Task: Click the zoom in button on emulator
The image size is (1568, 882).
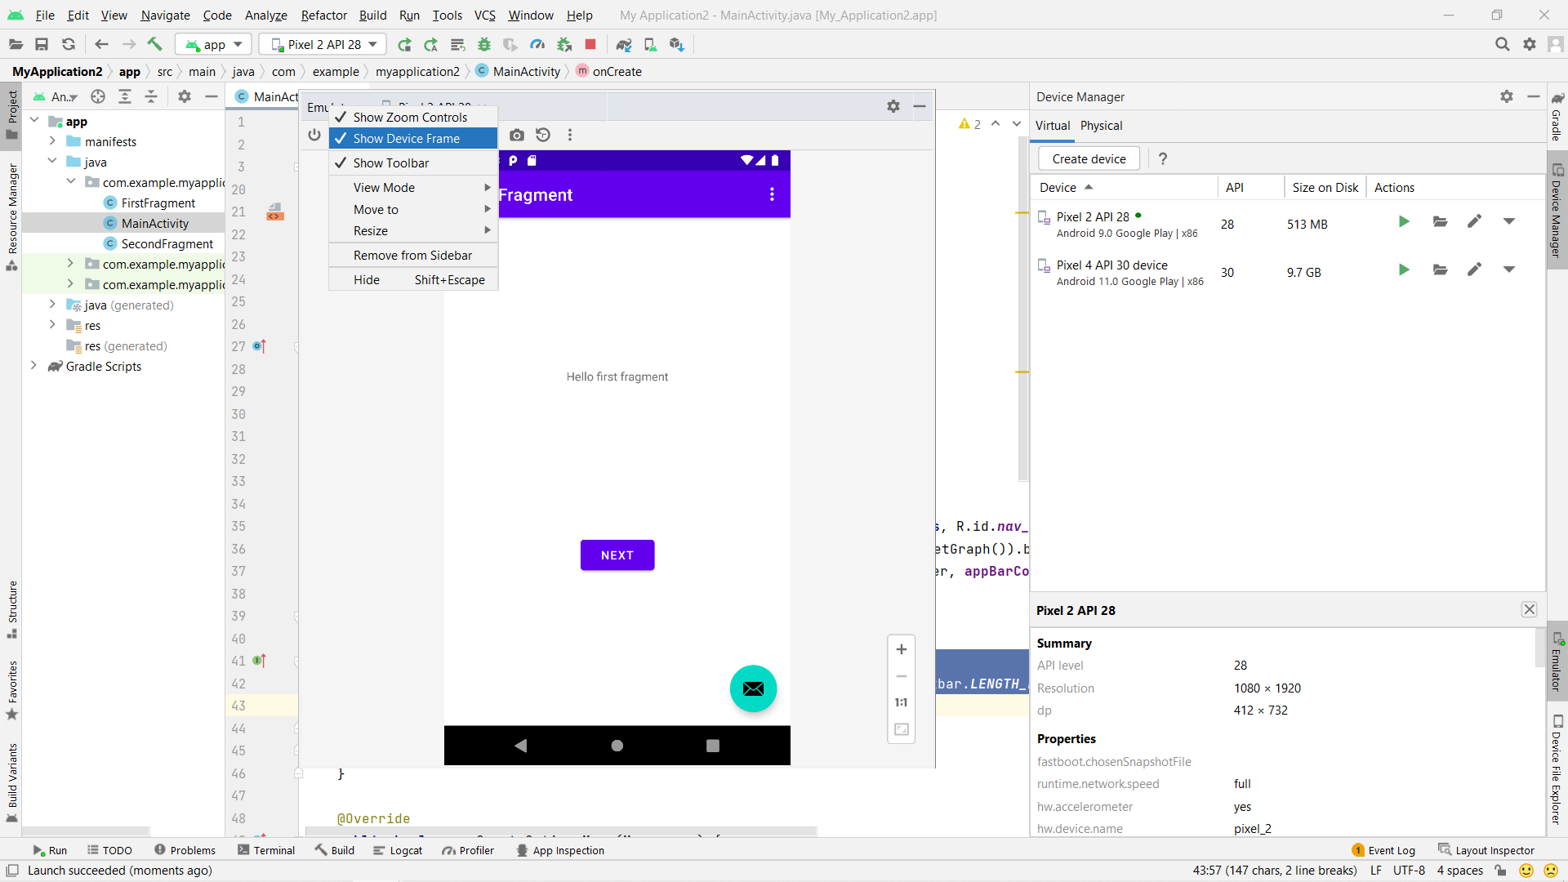Action: coord(902,649)
